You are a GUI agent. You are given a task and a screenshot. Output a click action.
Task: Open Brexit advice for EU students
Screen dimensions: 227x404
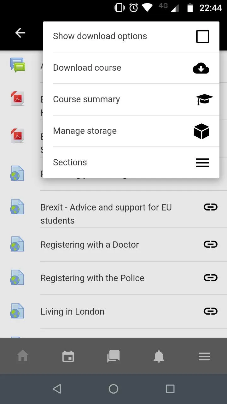[x=106, y=214]
